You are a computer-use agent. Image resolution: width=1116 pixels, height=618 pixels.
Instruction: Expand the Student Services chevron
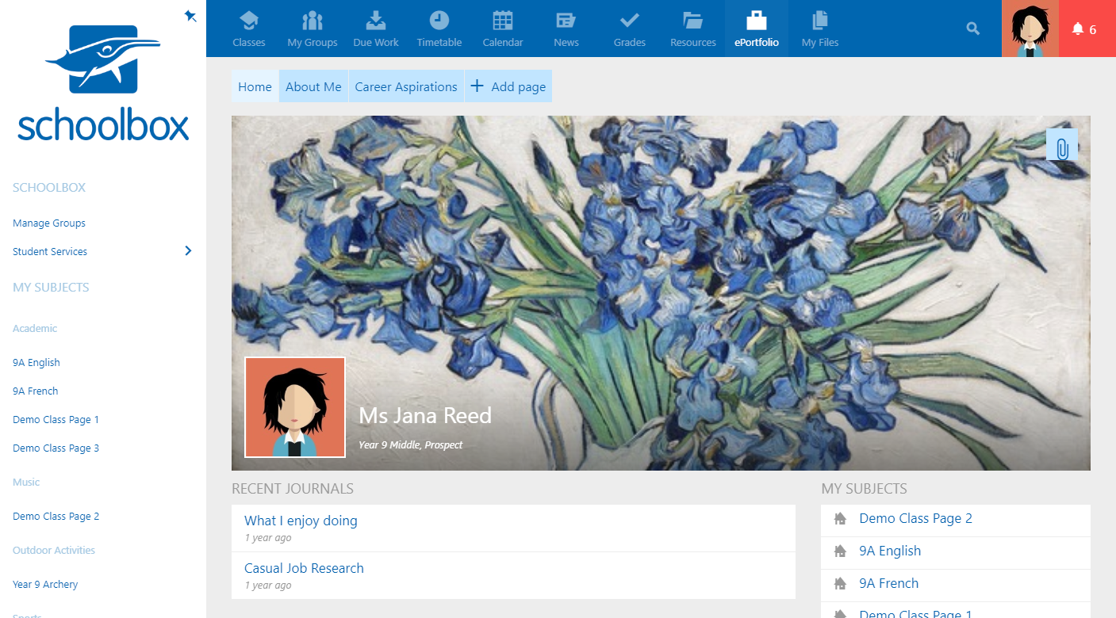point(188,251)
